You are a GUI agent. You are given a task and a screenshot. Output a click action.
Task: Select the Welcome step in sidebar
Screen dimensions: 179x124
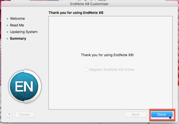[x=17, y=18]
